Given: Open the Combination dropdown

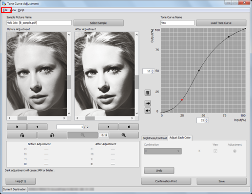Looking at the screenshot, I should (163, 151).
